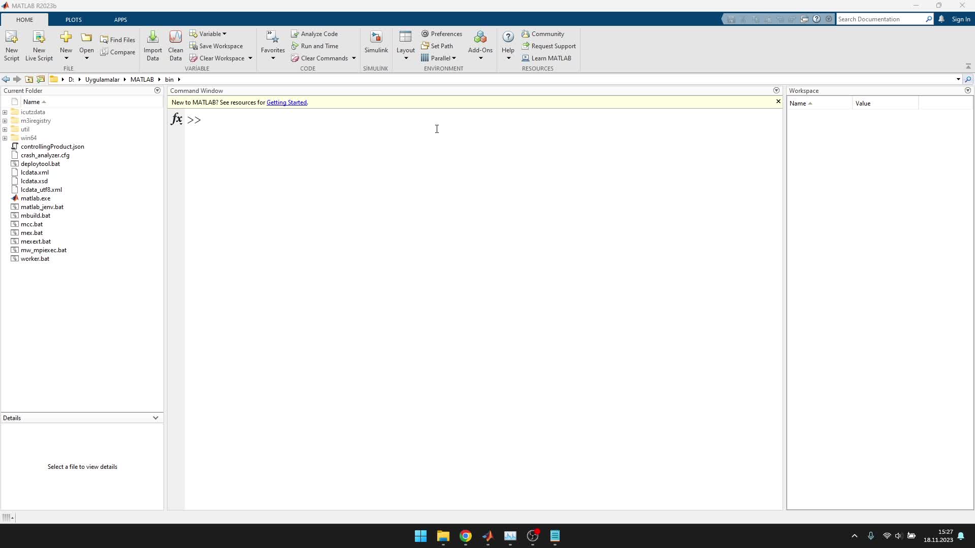Open the address bar path dropdown
Screen dimensions: 975x548
[x=958, y=79]
